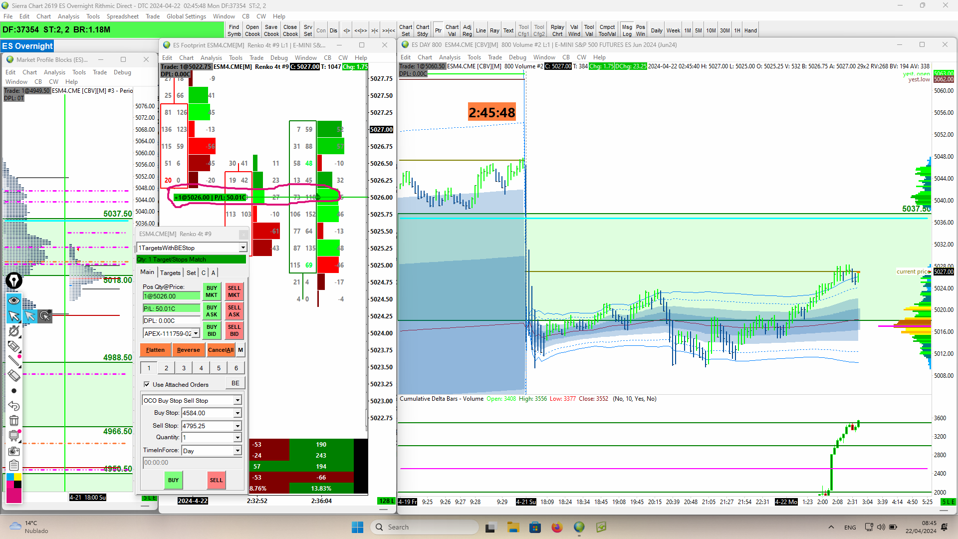Image resolution: width=958 pixels, height=539 pixels.
Task: Click the pen nib annotation icon
Action: (14, 280)
